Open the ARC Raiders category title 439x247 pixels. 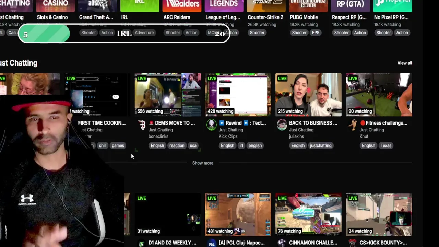pos(177,17)
